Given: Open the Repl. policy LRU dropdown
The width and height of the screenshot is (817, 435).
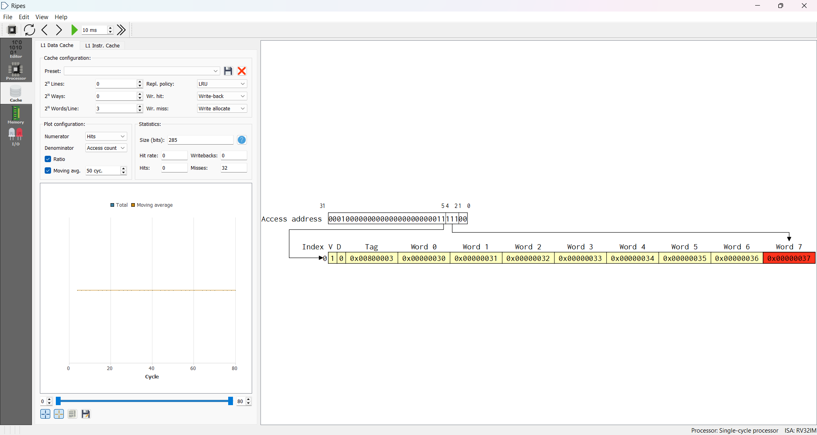Looking at the screenshot, I should point(222,84).
